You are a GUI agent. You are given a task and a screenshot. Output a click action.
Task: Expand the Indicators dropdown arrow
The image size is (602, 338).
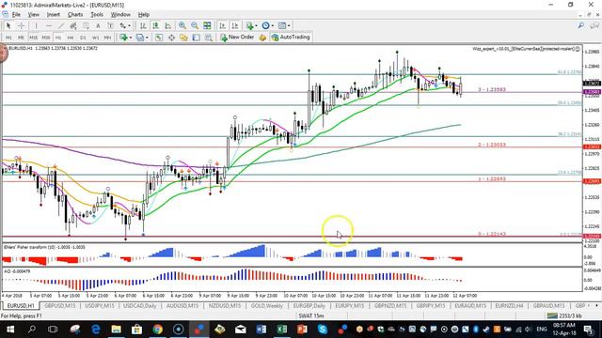click(256, 26)
